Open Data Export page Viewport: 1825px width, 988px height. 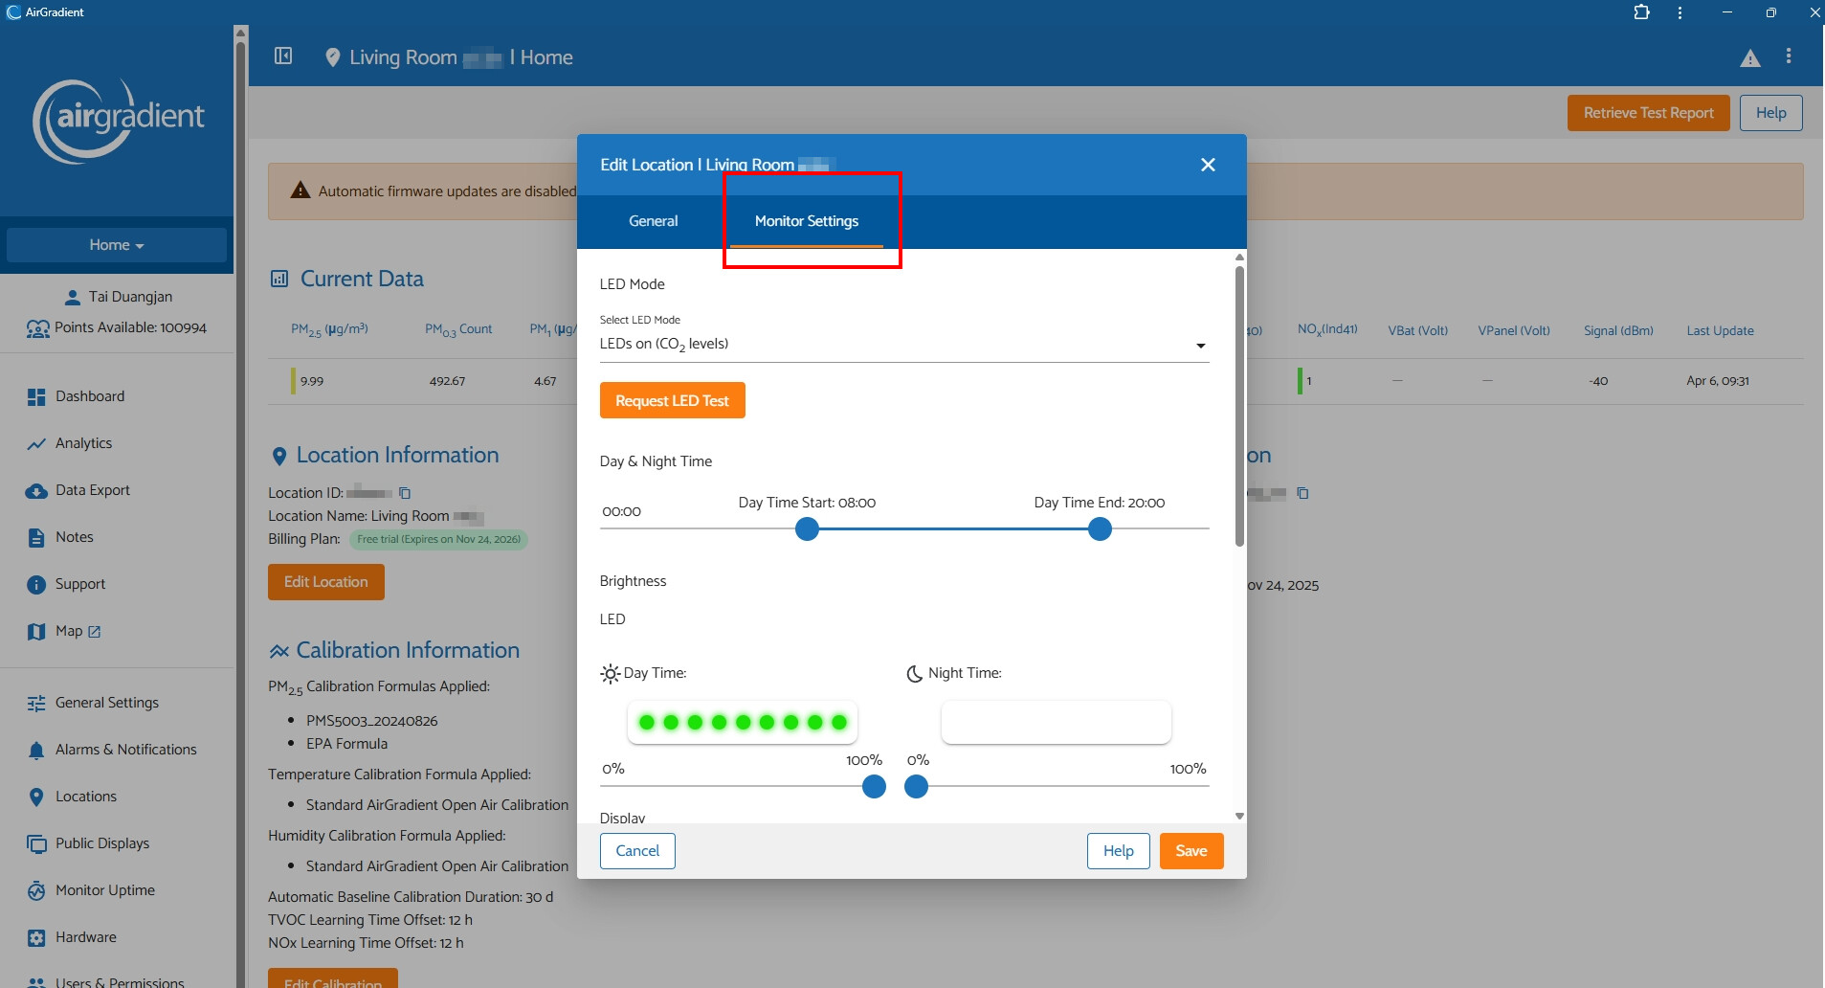coord(92,490)
